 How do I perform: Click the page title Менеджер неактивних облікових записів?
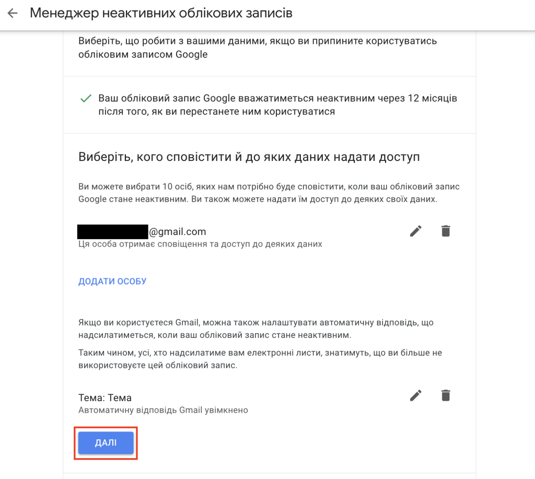pos(161,13)
